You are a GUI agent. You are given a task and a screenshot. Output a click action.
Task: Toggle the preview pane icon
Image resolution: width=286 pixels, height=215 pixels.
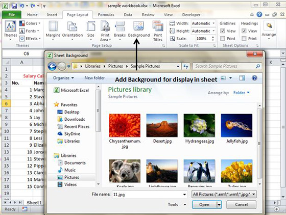point(242,78)
